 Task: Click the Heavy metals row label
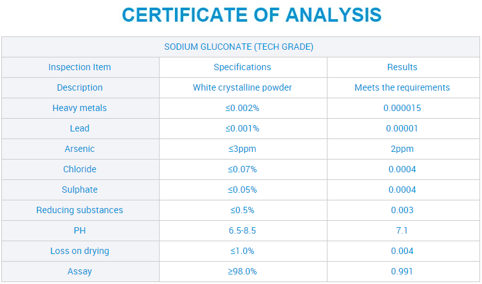(80, 108)
